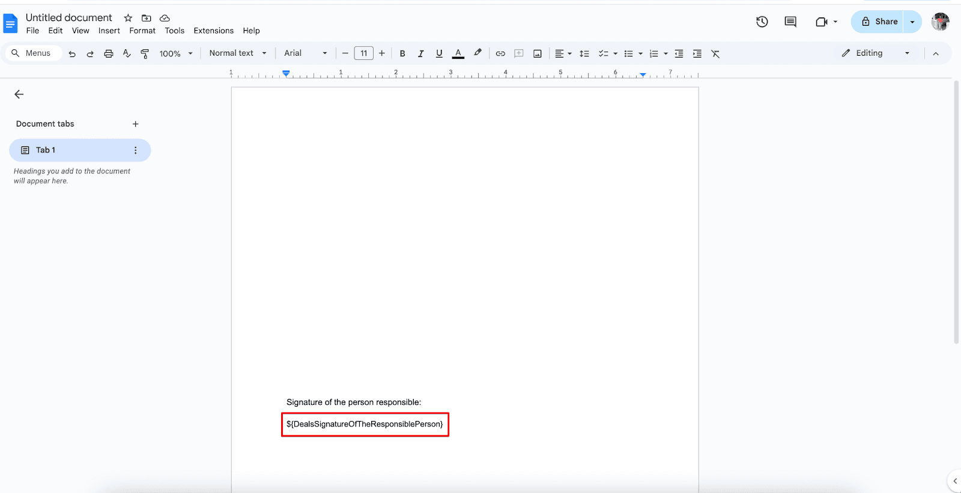Click the Print icon
This screenshot has height=493, width=961.
click(108, 53)
